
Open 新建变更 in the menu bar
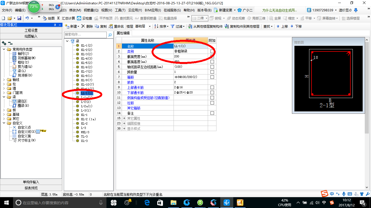[225, 10]
